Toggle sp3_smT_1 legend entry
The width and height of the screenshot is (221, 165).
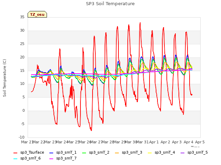pos(63,153)
